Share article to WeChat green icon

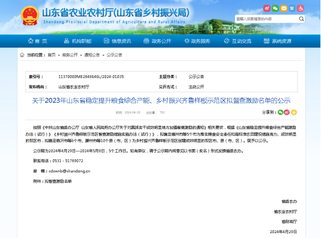(280, 112)
